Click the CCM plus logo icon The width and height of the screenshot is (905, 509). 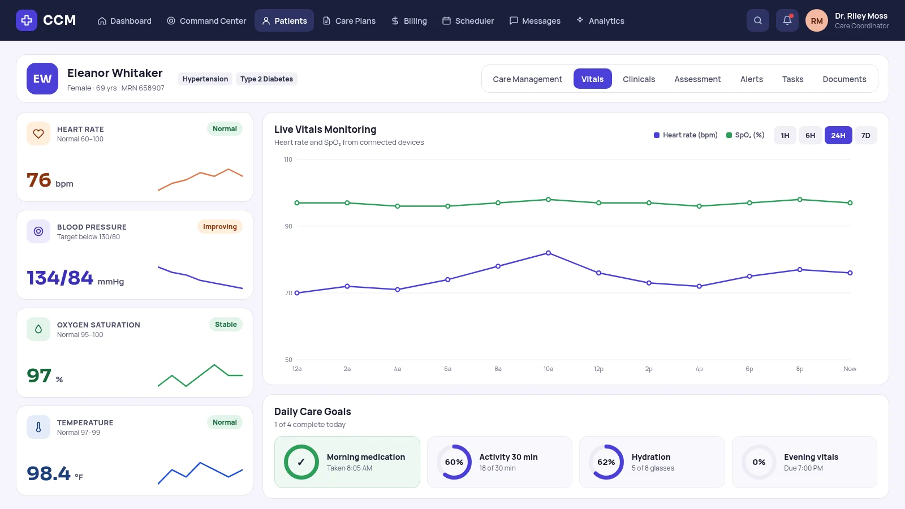[27, 20]
